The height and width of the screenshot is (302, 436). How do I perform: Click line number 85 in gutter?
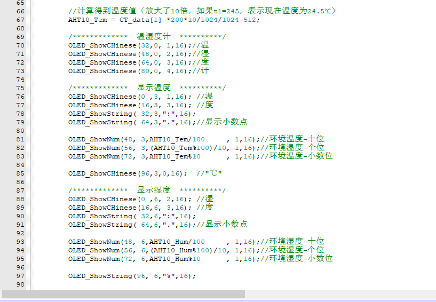click(20, 173)
